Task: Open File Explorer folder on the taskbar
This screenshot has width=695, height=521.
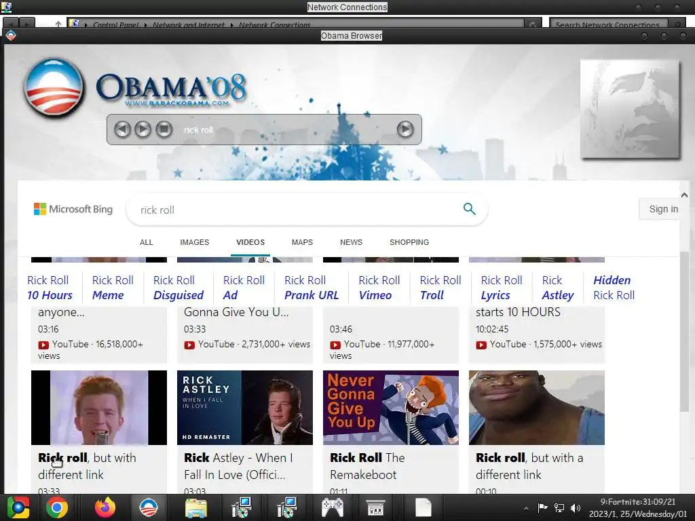Action: (195, 508)
